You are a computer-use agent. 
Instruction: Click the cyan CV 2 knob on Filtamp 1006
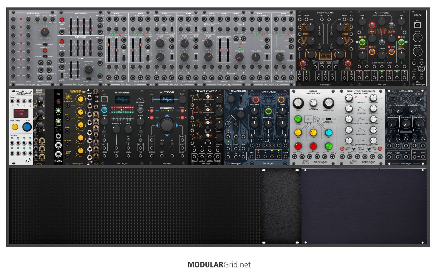coord(329,133)
